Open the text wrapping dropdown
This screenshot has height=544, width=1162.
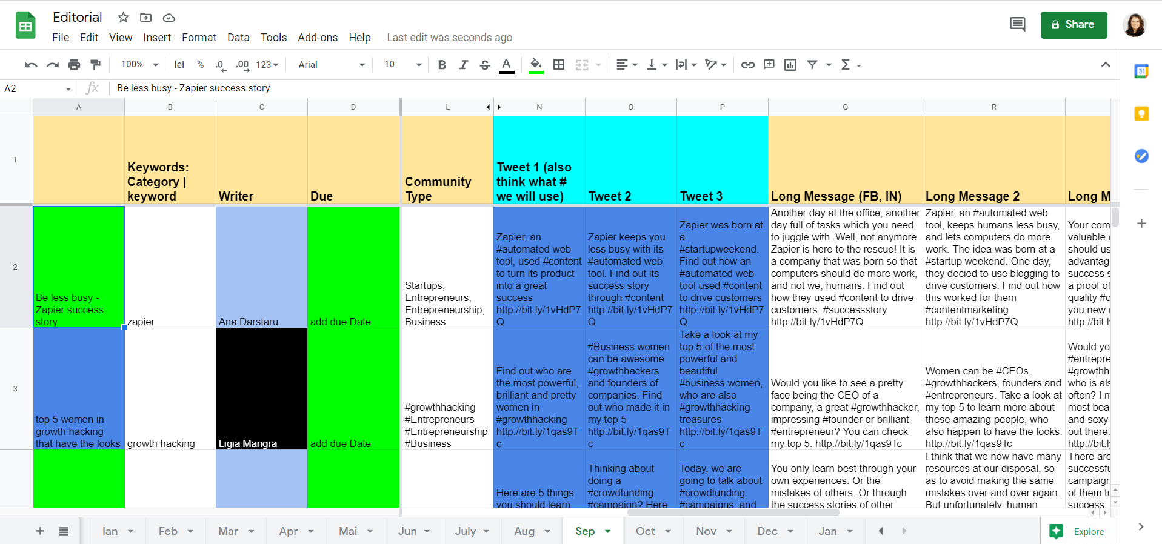[x=686, y=65]
